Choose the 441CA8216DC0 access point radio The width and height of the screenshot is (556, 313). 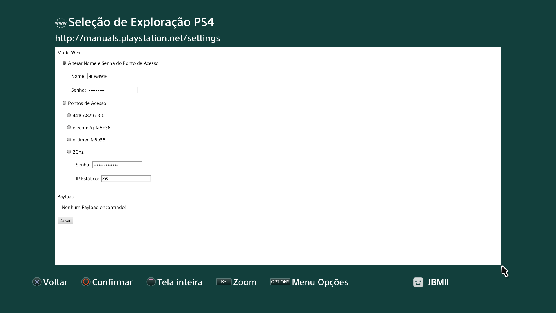(69, 115)
